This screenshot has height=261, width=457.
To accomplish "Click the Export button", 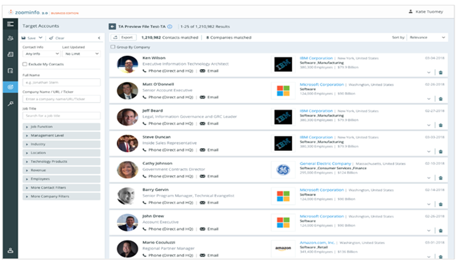I will coord(124,37).
